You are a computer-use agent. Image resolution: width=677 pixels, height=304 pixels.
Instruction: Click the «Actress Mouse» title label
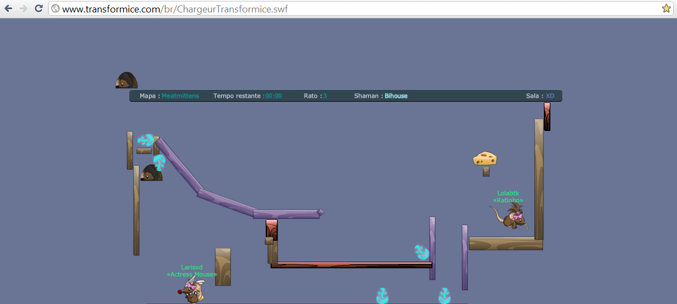(x=192, y=274)
